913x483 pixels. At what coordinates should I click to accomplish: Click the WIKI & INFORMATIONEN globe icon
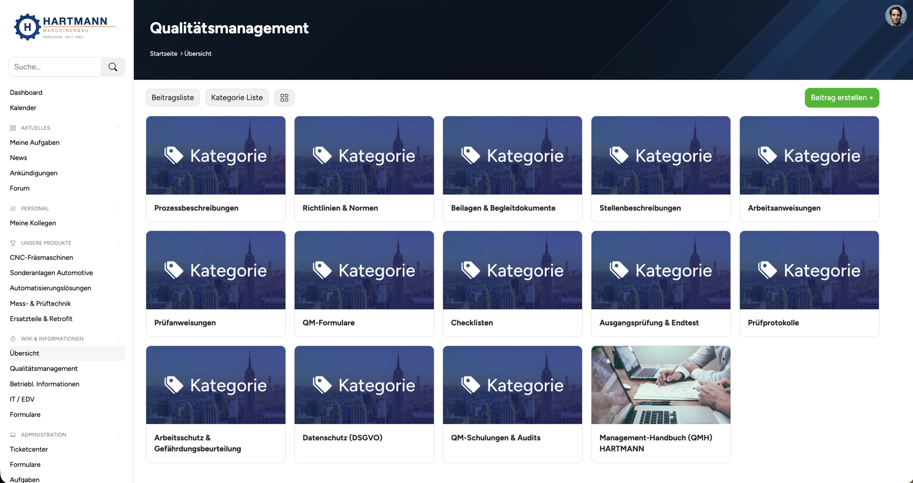[12, 338]
